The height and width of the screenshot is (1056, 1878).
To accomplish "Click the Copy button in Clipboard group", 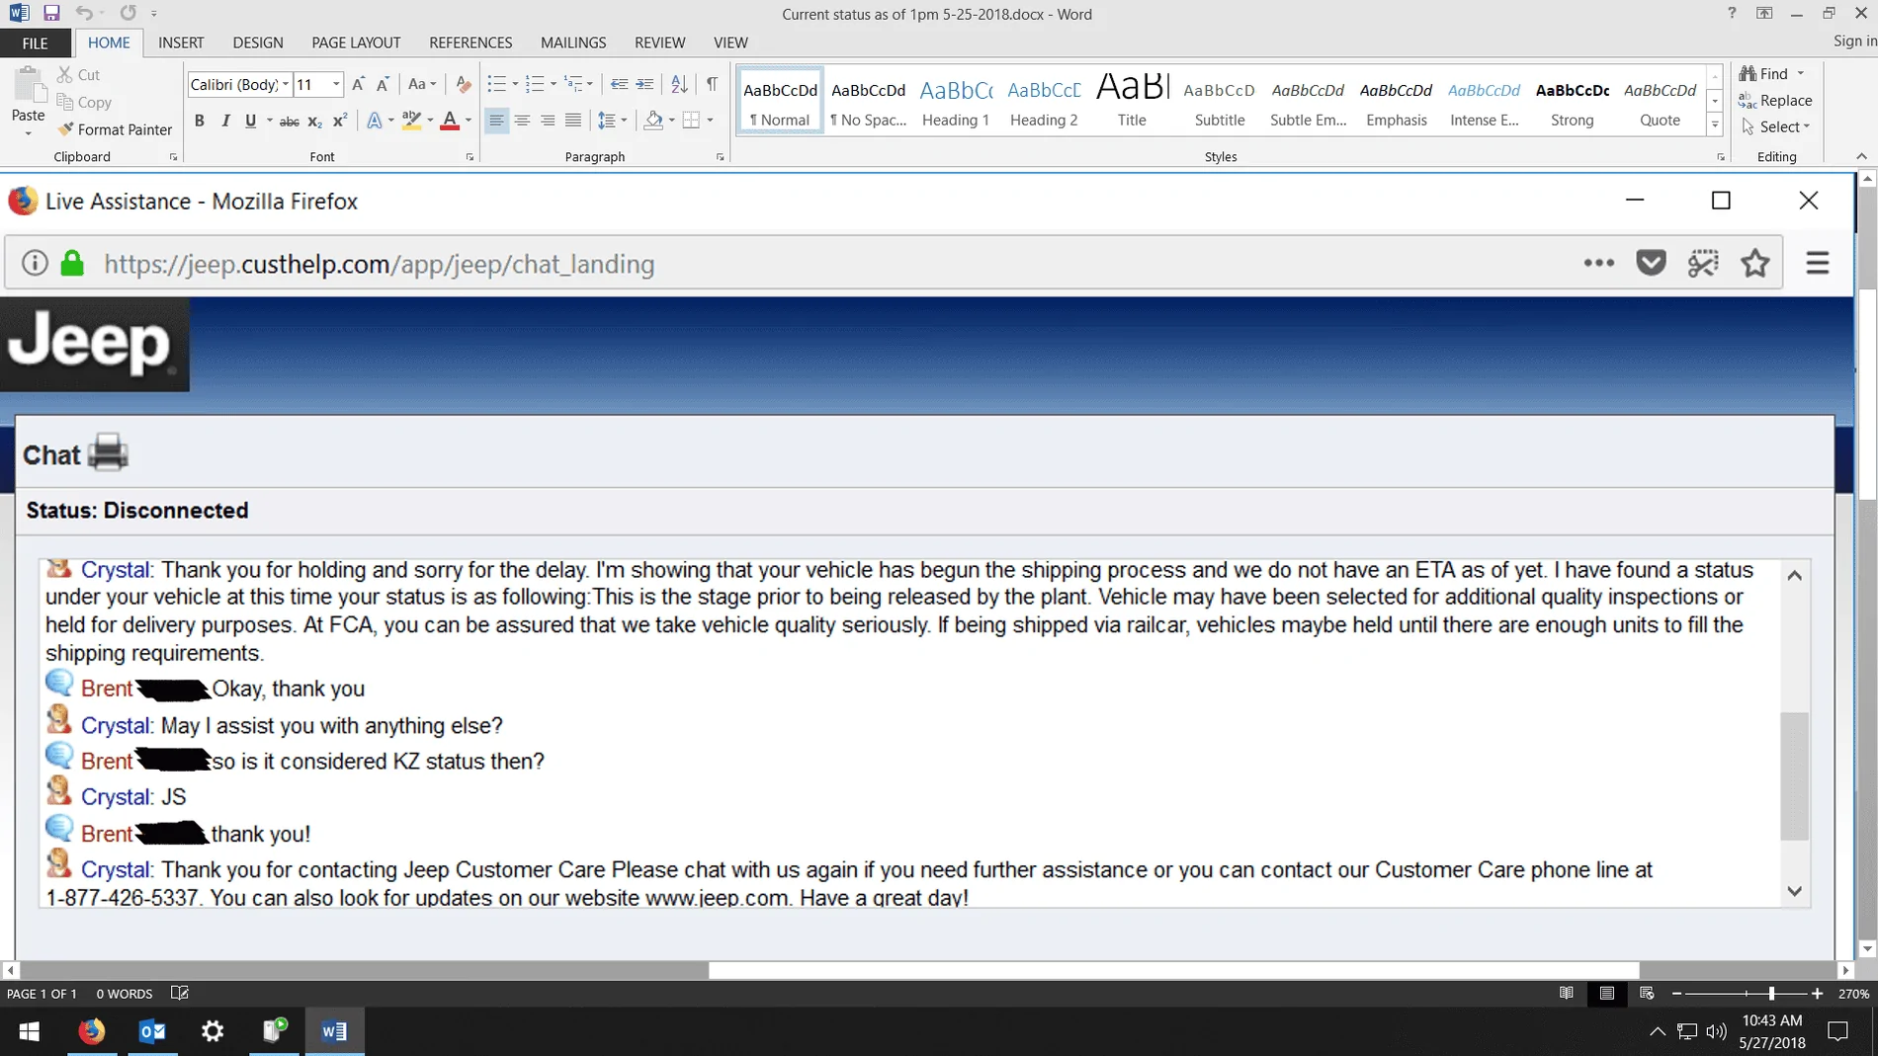I will 84,102.
